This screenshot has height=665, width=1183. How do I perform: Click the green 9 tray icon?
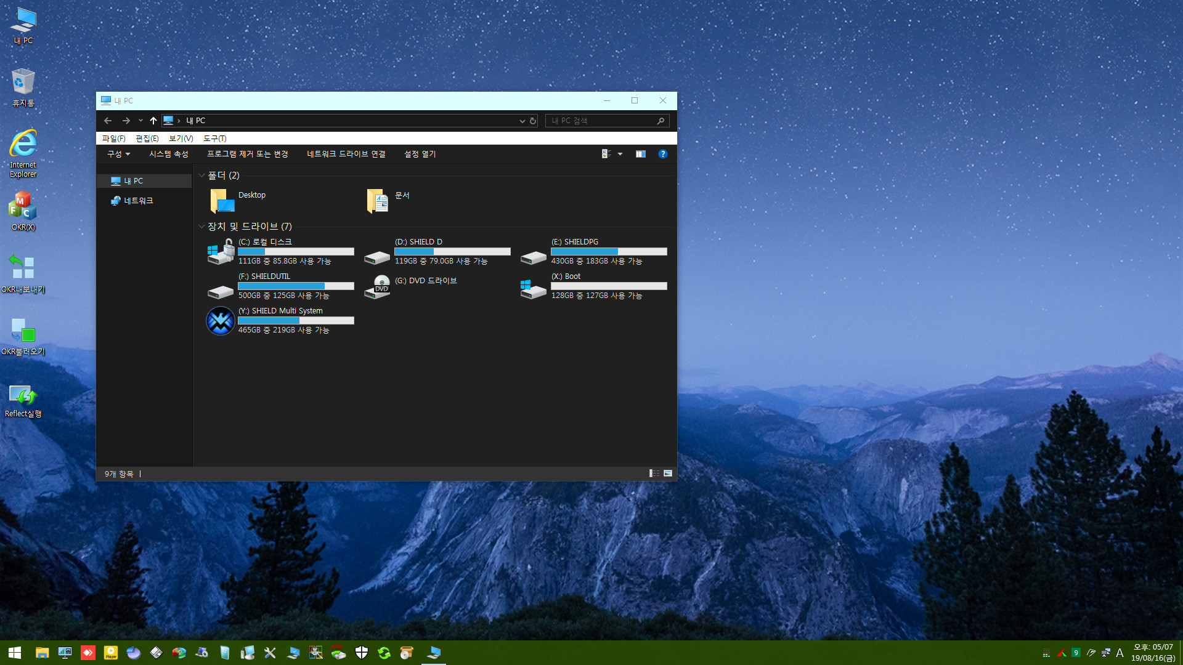pos(1076,653)
